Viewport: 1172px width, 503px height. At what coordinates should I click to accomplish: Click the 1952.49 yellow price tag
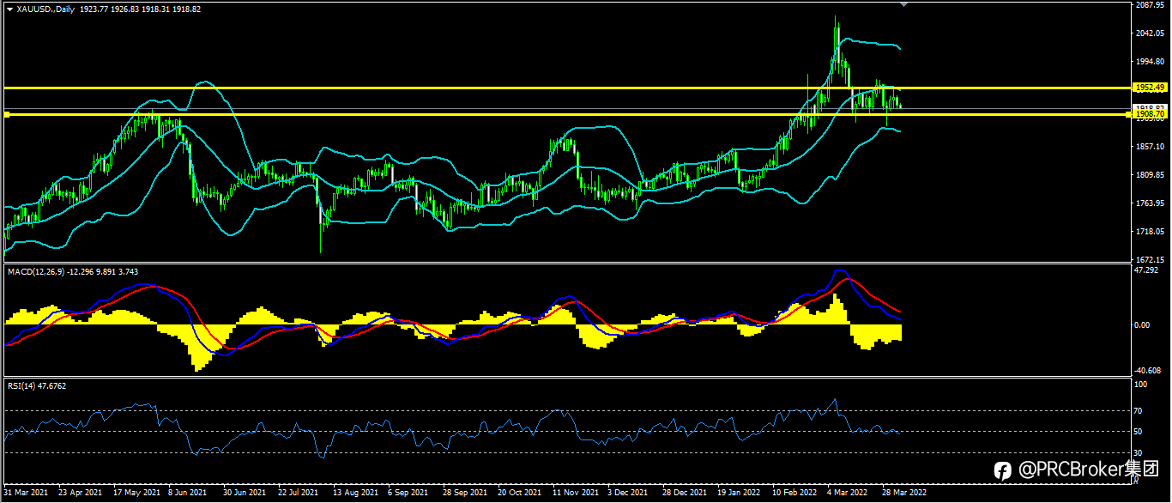pyautogui.click(x=1149, y=88)
